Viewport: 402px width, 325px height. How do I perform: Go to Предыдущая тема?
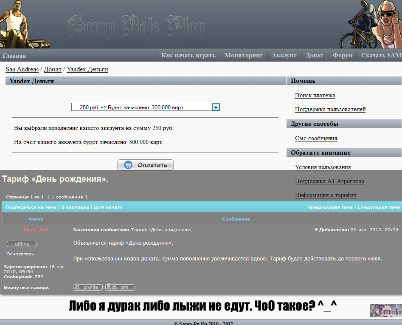(x=330, y=207)
